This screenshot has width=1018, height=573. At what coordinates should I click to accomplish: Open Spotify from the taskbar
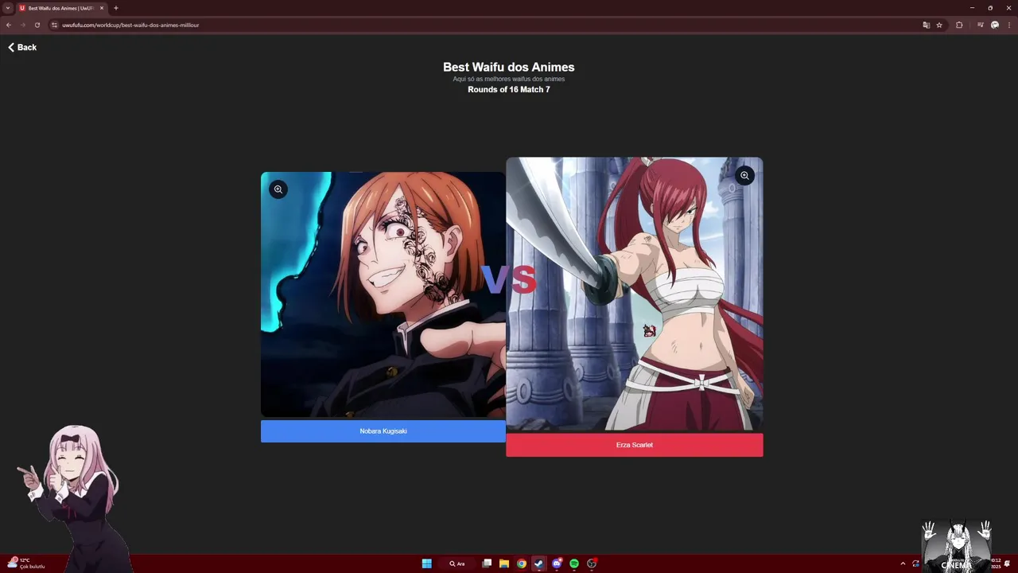point(574,563)
